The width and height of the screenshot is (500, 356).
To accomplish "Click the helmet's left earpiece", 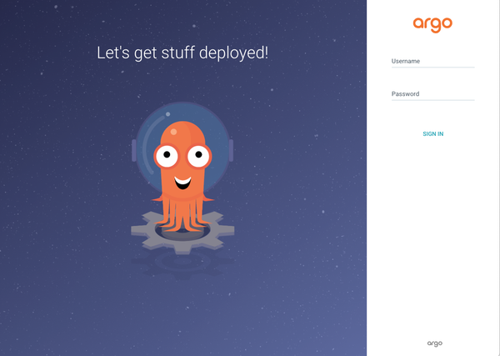I will click(133, 150).
